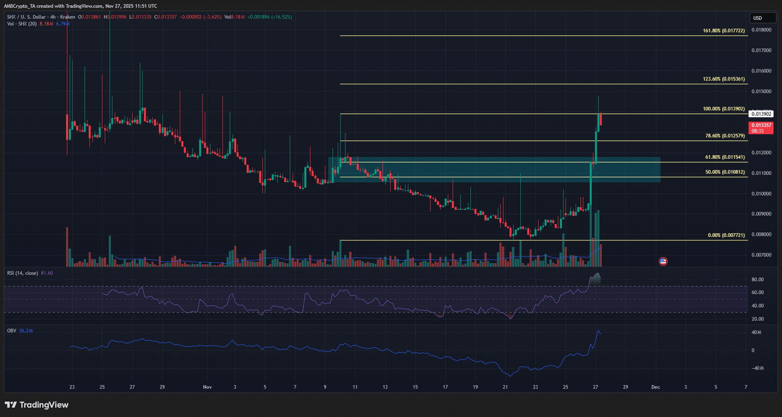Click the 80.00 level on RSI scale

(758, 280)
